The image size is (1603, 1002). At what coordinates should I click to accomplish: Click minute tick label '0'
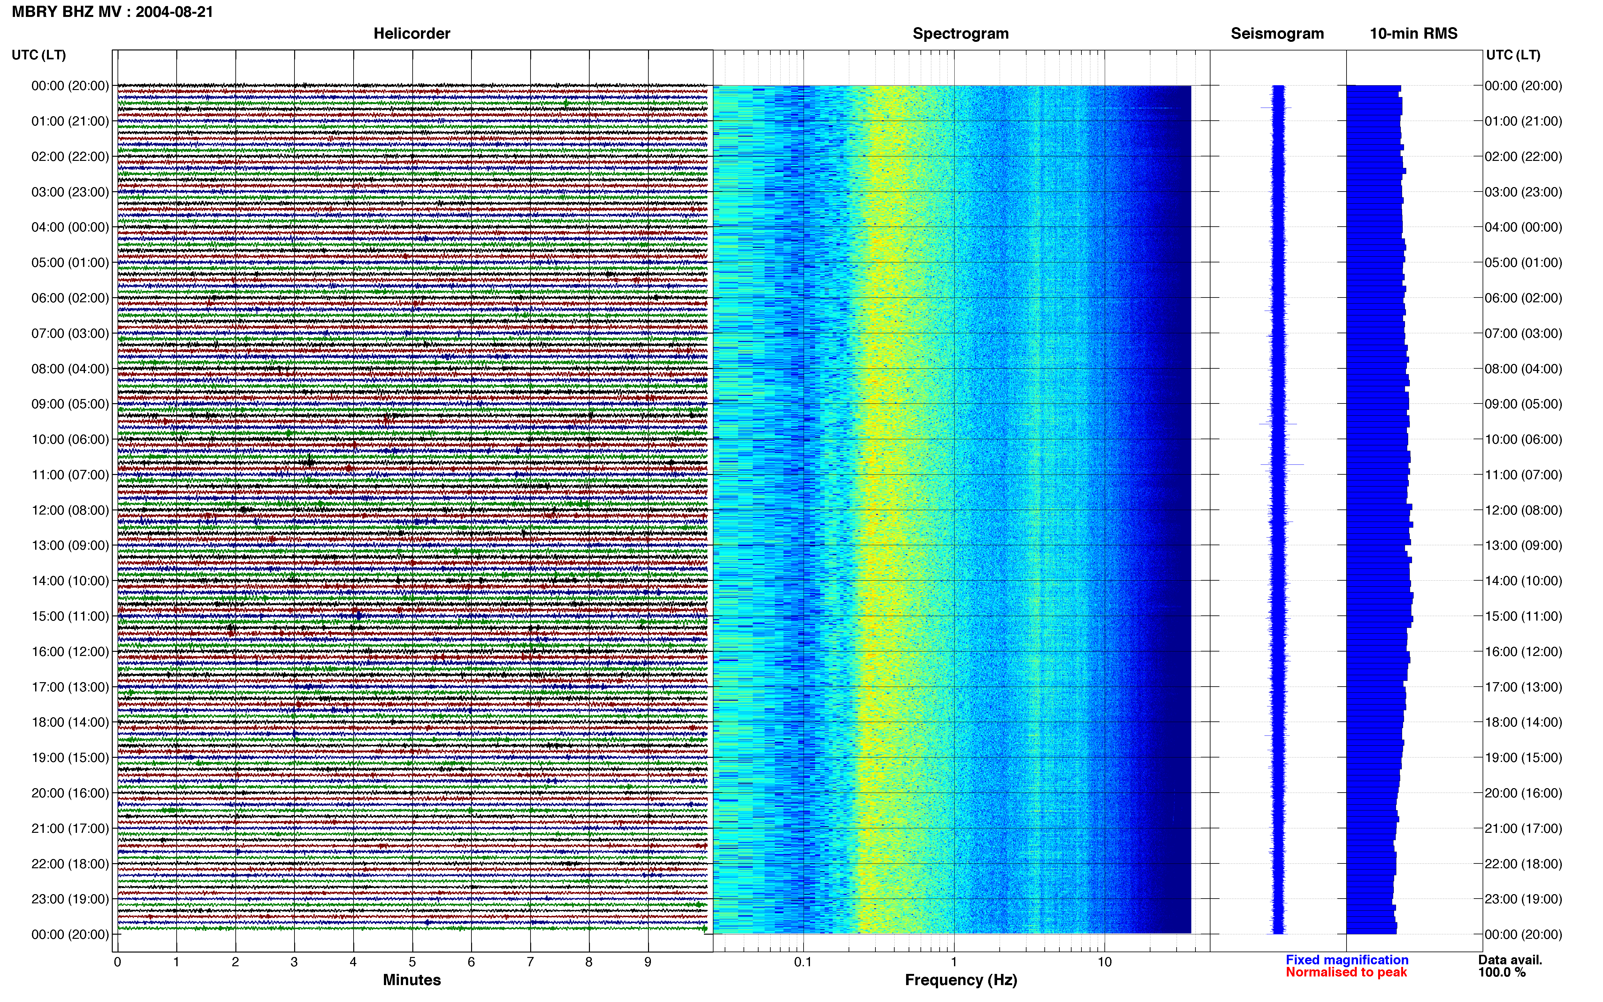117,962
